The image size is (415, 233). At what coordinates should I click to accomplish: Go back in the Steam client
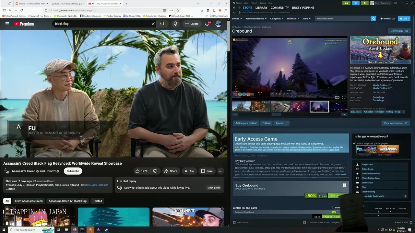tap(234, 8)
